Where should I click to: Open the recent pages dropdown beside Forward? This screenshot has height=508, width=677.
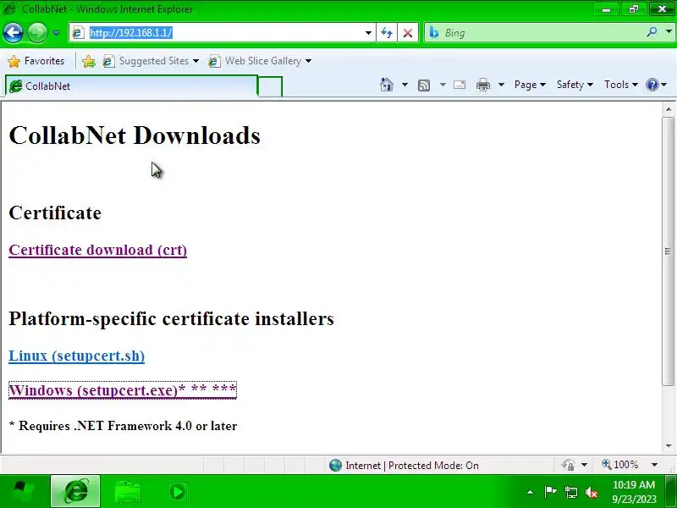pos(56,33)
